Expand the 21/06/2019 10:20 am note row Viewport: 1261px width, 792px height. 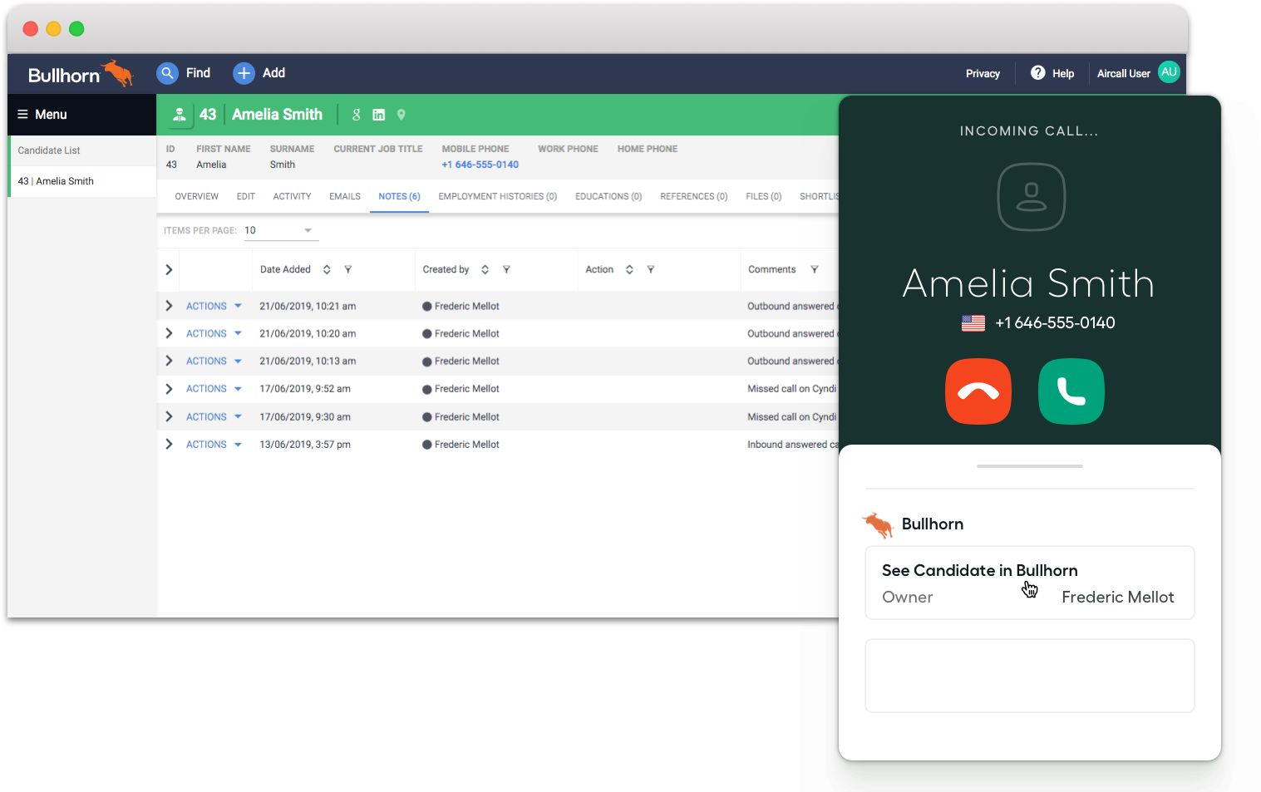(x=169, y=333)
